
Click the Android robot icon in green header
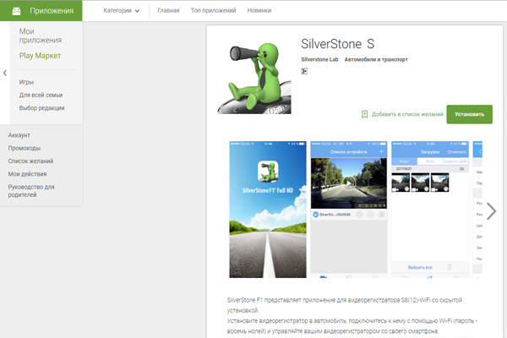[16, 11]
